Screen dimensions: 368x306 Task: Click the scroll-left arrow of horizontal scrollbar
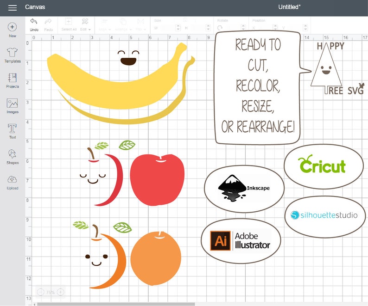point(35,304)
